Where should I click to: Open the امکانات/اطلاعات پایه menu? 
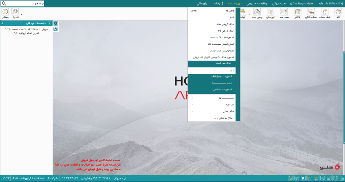(331, 3)
